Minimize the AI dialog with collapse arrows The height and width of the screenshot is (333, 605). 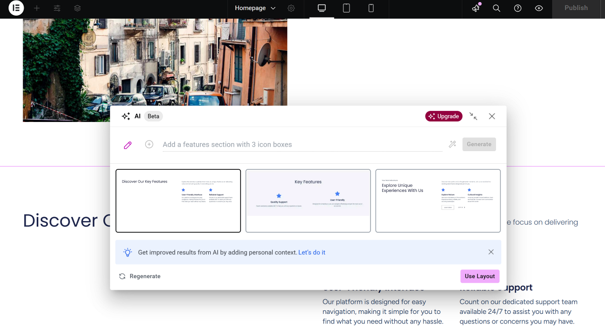click(473, 116)
